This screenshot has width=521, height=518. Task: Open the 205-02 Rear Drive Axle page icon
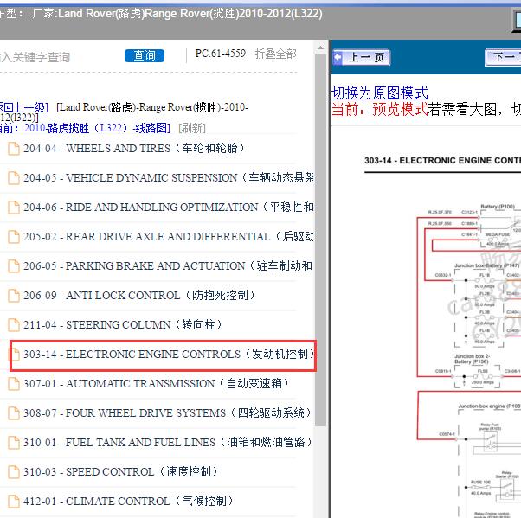pyautogui.click(x=14, y=237)
